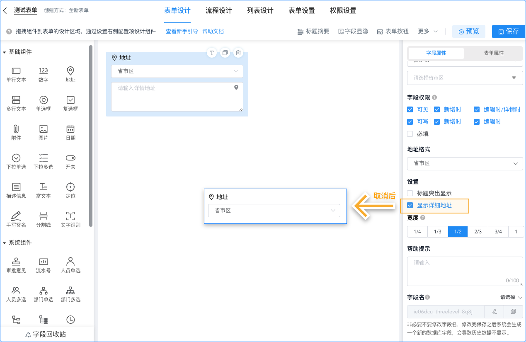The image size is (526, 342).
Task: Expand the 更多 dropdown in the toolbar
Action: [427, 31]
